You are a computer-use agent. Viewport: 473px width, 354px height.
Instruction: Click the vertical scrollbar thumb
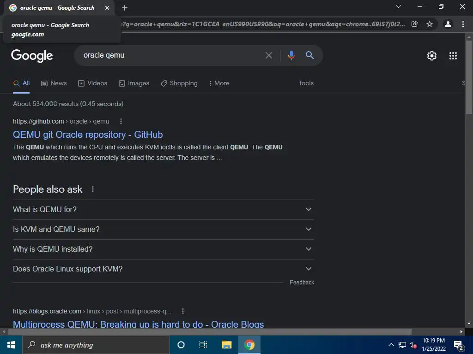coord(469,77)
